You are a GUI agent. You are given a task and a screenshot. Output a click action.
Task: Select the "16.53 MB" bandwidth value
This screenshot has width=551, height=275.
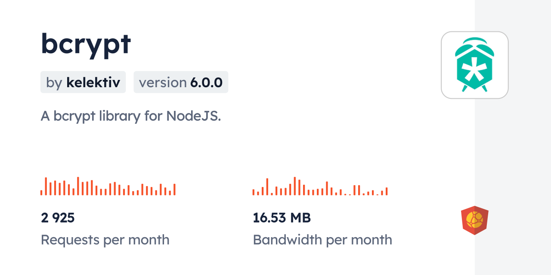(x=282, y=218)
